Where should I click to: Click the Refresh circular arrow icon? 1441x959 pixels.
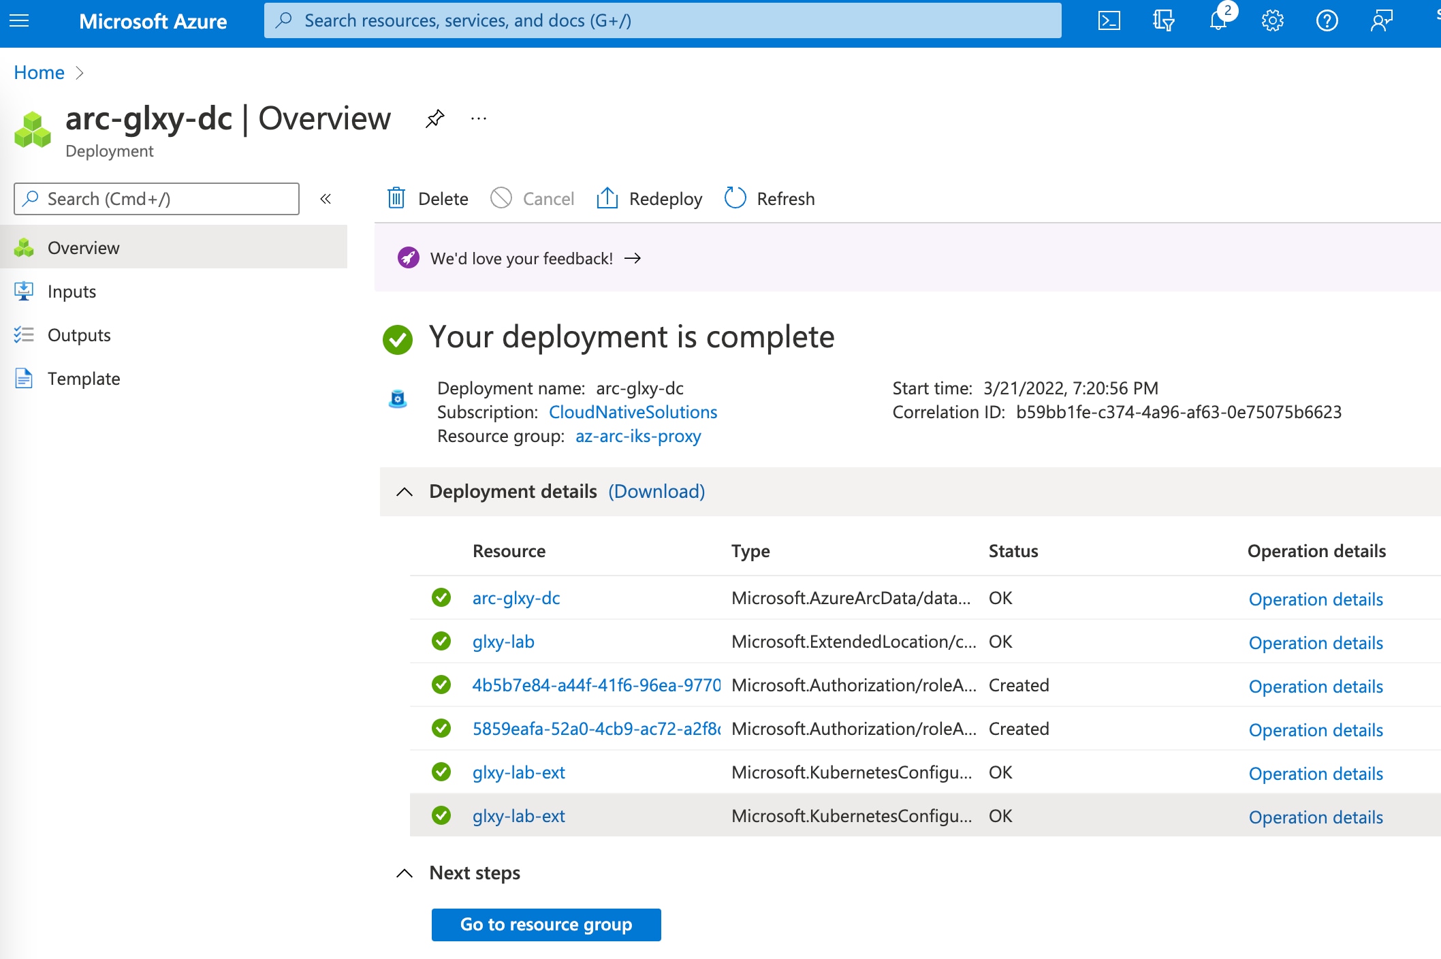pos(735,198)
